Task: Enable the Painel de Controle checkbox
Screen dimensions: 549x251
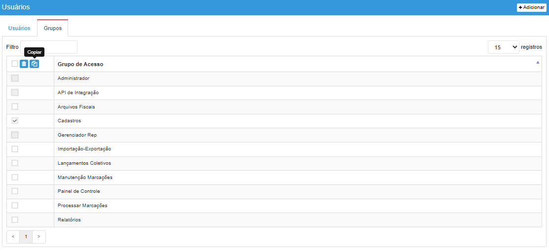Action: pos(15,191)
